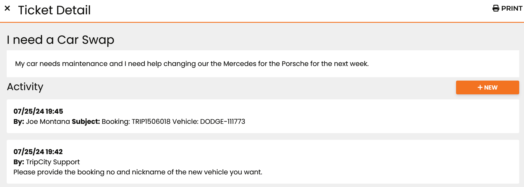
Task: Click By: label in TripCity Support entry
Action: pyautogui.click(x=19, y=162)
